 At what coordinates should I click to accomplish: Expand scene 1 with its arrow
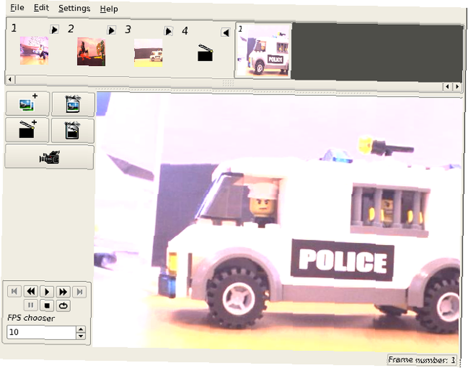(x=54, y=29)
